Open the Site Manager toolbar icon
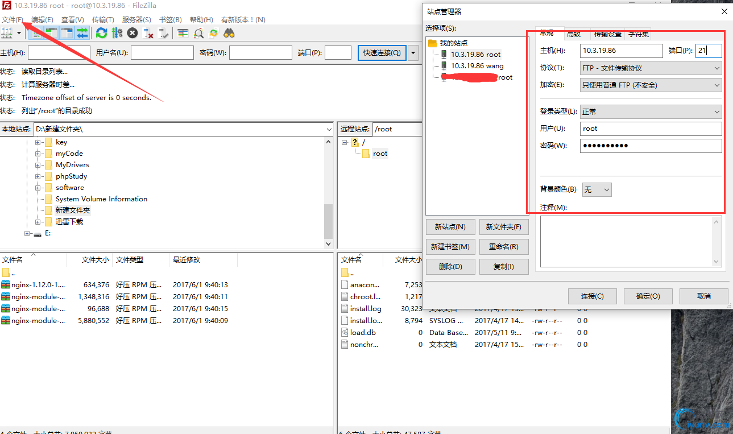This screenshot has width=733, height=434. point(7,33)
